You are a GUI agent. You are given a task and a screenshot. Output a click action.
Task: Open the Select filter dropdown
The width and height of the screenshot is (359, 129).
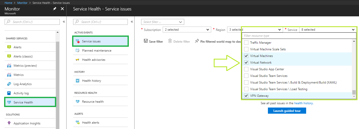pos(163,22)
